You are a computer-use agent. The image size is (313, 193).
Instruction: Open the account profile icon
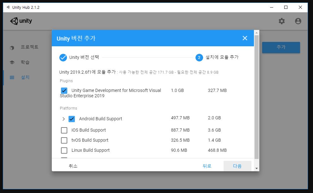tap(298, 21)
